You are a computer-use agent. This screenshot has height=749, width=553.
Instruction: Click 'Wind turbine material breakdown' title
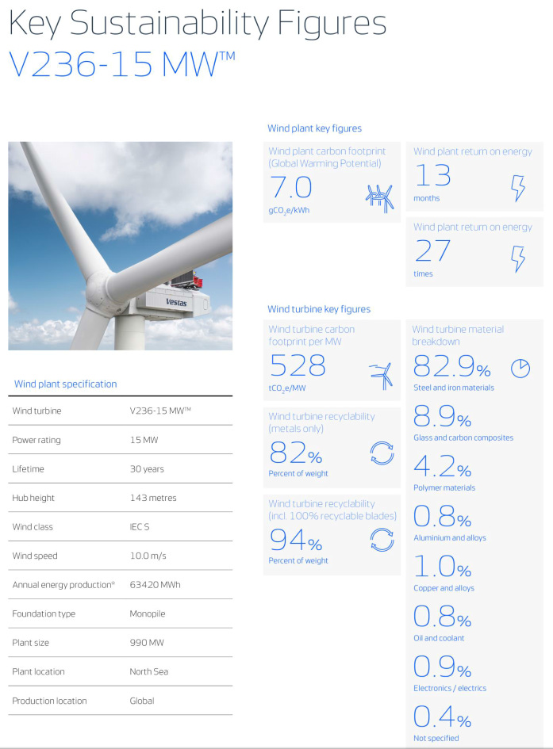pos(458,335)
